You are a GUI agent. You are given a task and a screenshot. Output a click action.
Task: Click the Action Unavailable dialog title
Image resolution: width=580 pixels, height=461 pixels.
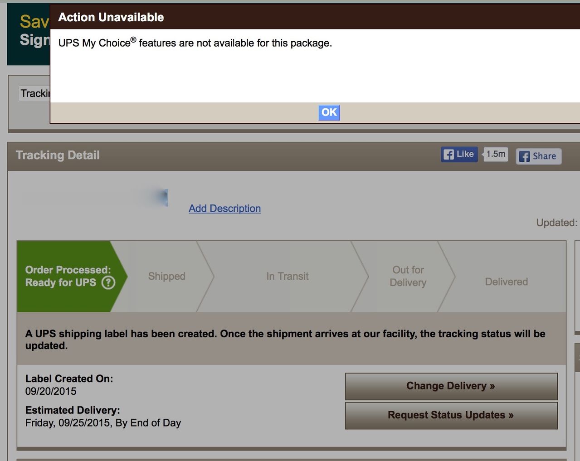[x=111, y=17]
